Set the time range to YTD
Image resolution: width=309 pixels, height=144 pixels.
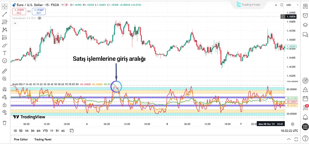45,131
